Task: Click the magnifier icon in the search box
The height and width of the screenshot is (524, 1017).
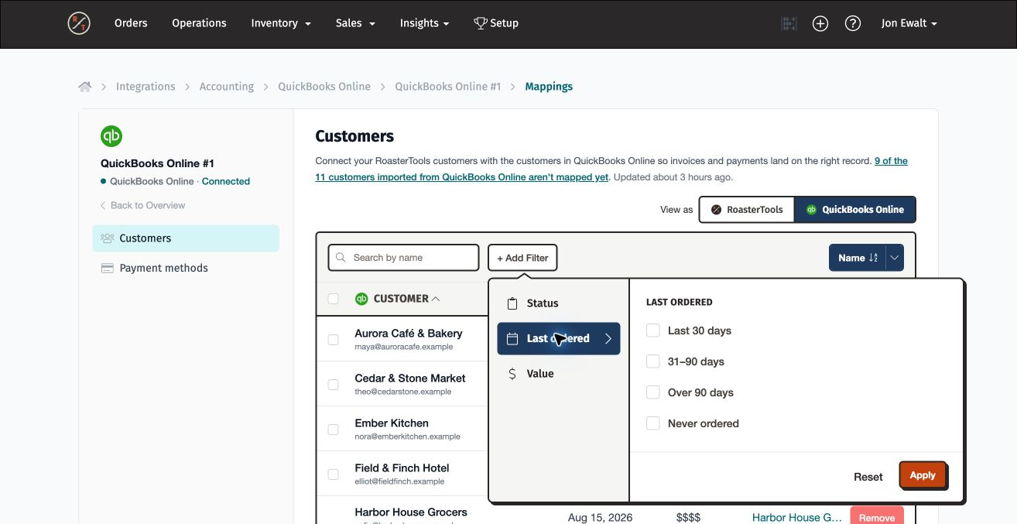Action: click(341, 258)
